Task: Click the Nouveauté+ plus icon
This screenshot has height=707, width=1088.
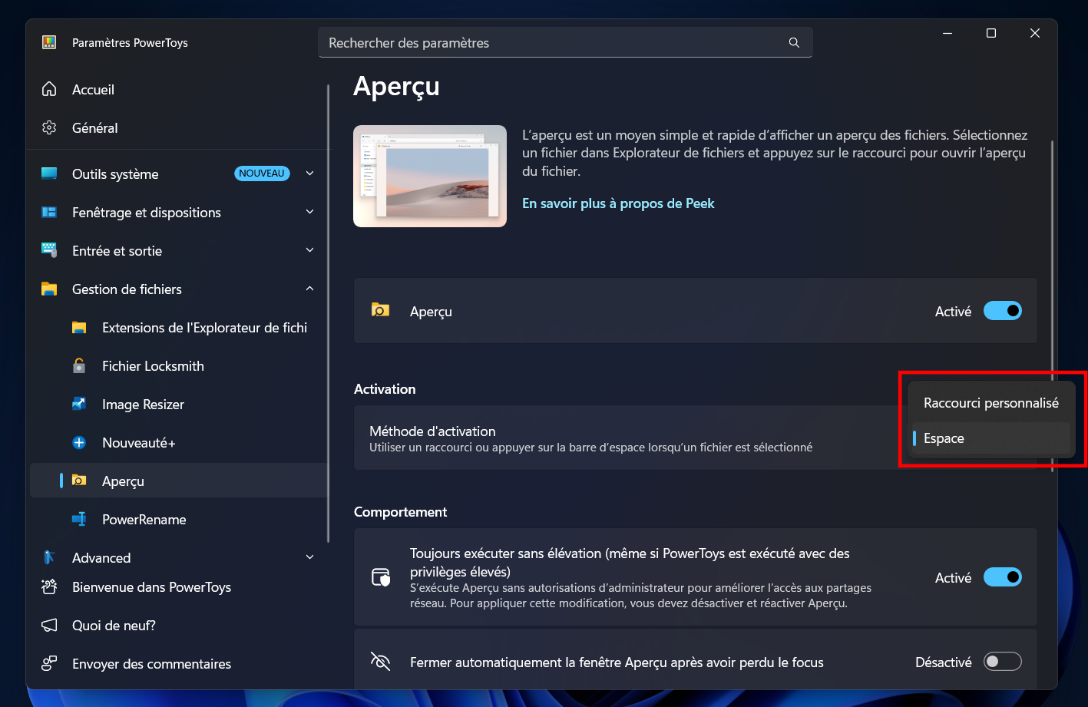Action: [x=79, y=442]
